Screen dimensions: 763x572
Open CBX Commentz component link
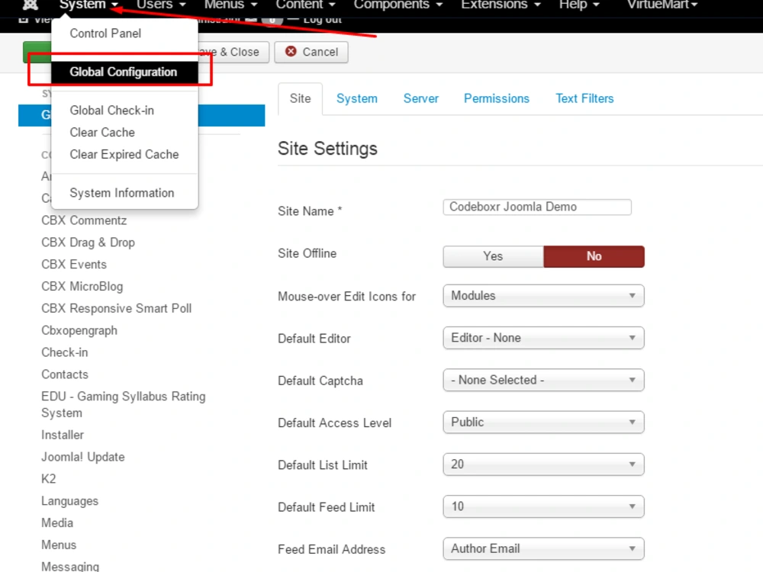tap(84, 220)
